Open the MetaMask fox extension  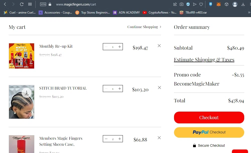218,4
